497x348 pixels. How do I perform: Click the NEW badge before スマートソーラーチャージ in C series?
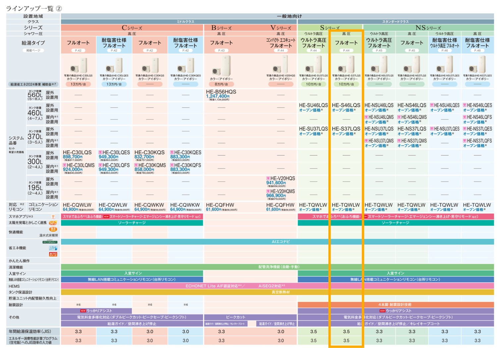106,217
